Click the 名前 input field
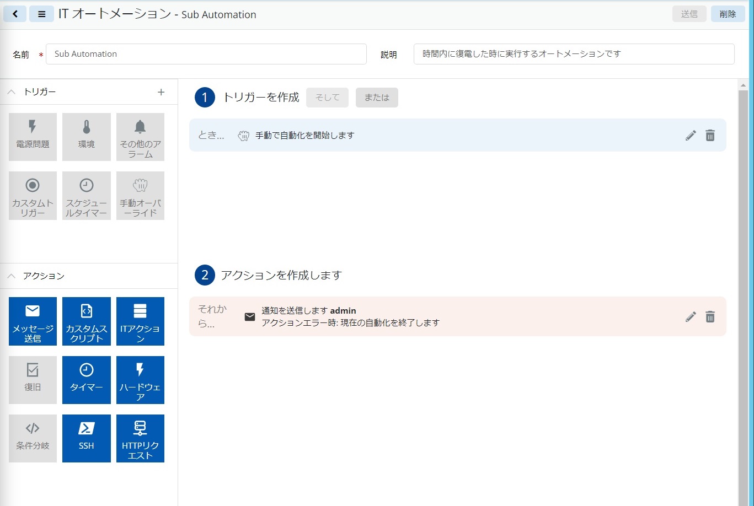754x506 pixels. tap(206, 54)
